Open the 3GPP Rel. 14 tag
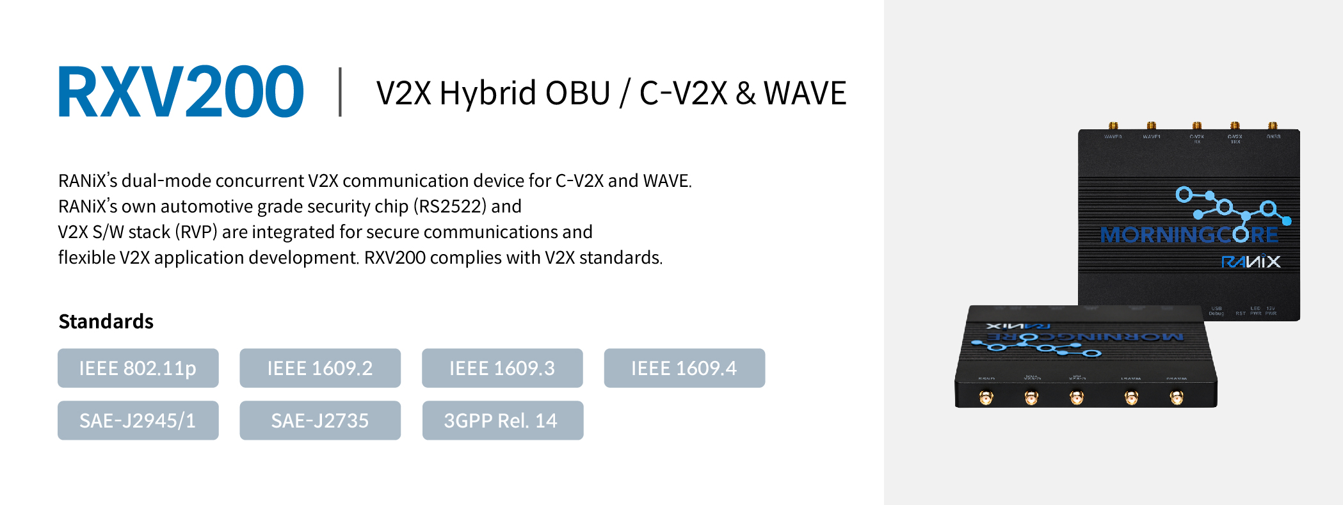 coord(503,421)
